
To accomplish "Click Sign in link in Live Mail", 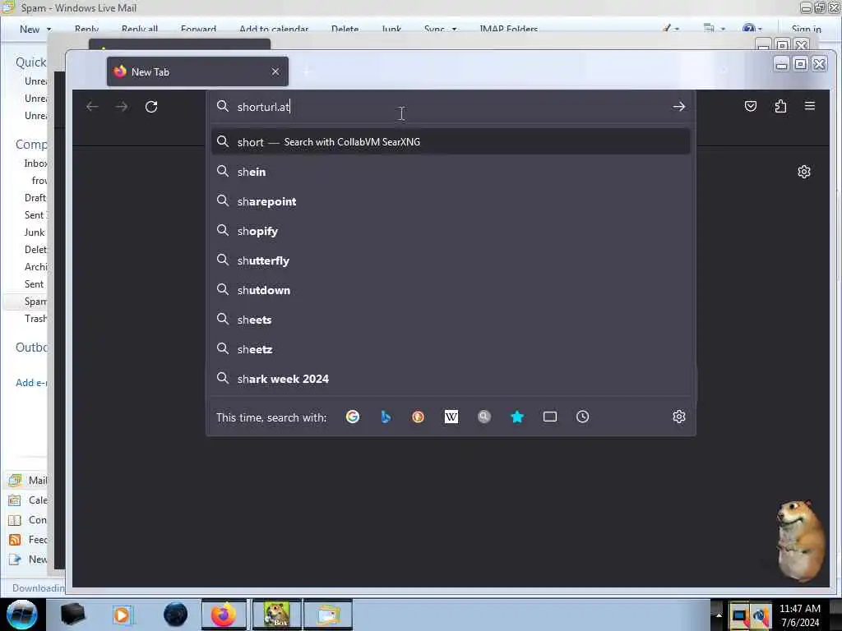I will tap(806, 29).
